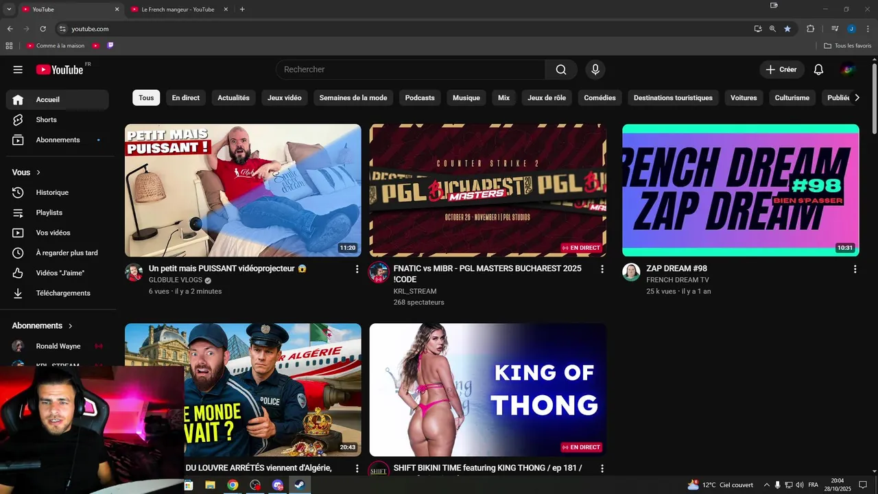Open the French Dream Zap Dream thumbnail
Viewport: 878px width, 494px height.
coord(741,190)
